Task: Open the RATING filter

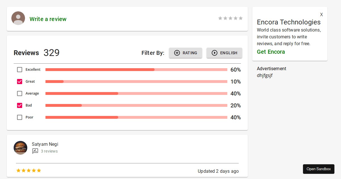Action: tap(186, 53)
